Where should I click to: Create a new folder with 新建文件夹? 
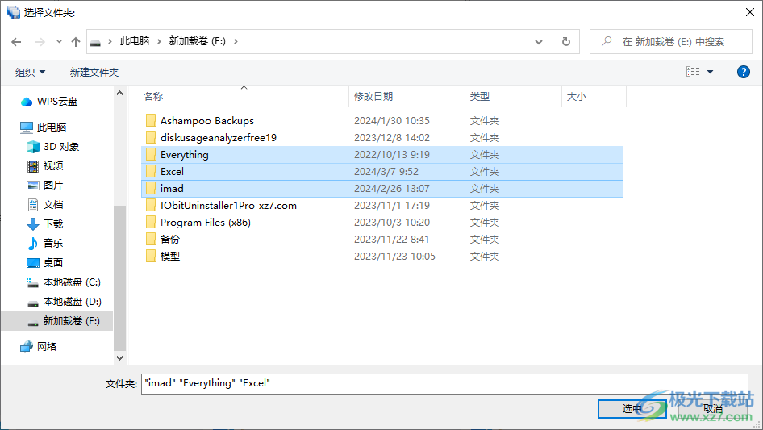point(94,72)
